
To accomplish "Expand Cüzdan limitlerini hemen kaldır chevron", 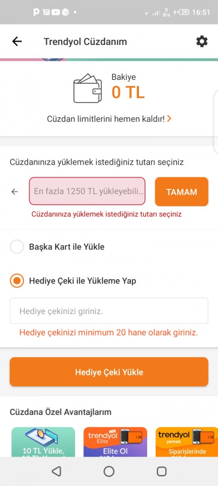I will 169,118.
